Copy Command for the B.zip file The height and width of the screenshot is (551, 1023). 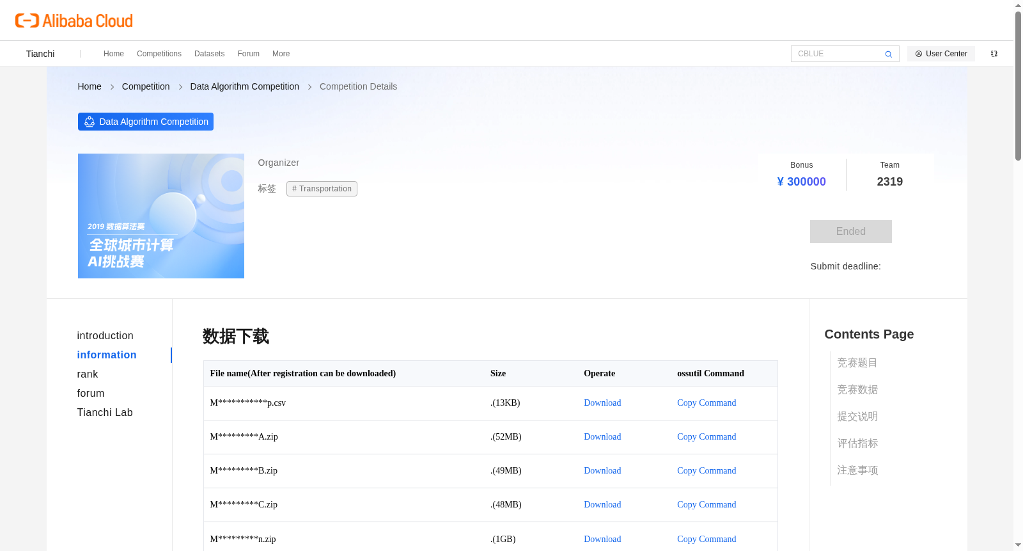(707, 471)
